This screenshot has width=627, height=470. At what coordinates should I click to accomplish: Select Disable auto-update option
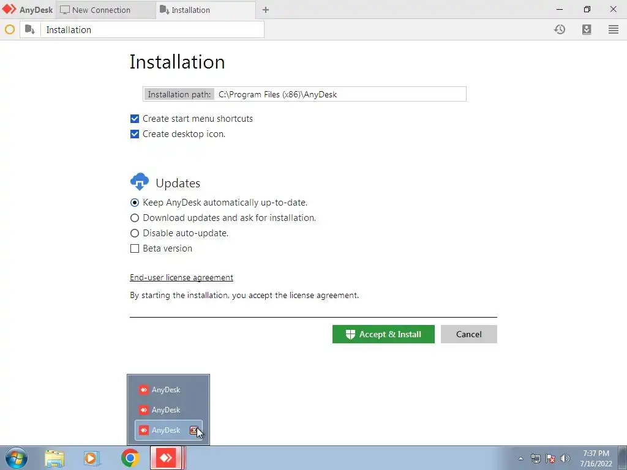pyautogui.click(x=135, y=233)
